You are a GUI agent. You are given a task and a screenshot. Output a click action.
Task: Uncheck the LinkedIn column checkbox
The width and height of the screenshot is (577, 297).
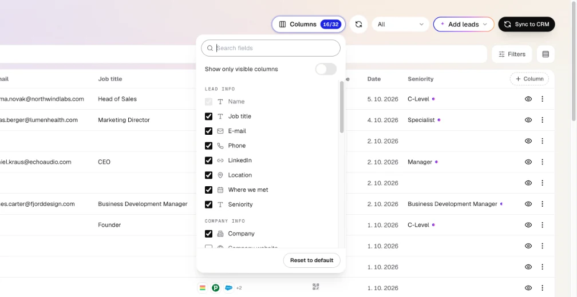[208, 160]
